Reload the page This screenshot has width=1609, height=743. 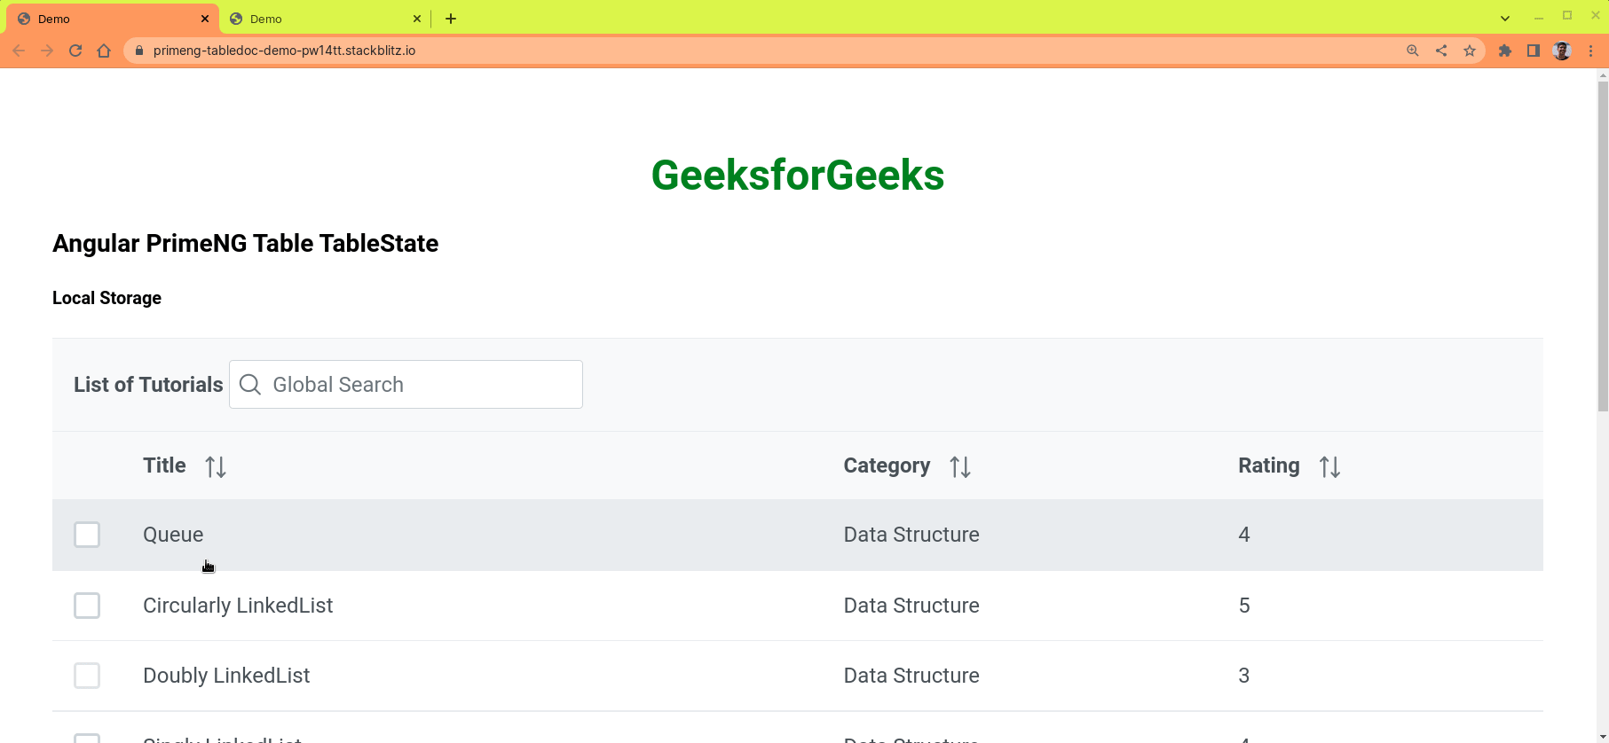pyautogui.click(x=75, y=51)
